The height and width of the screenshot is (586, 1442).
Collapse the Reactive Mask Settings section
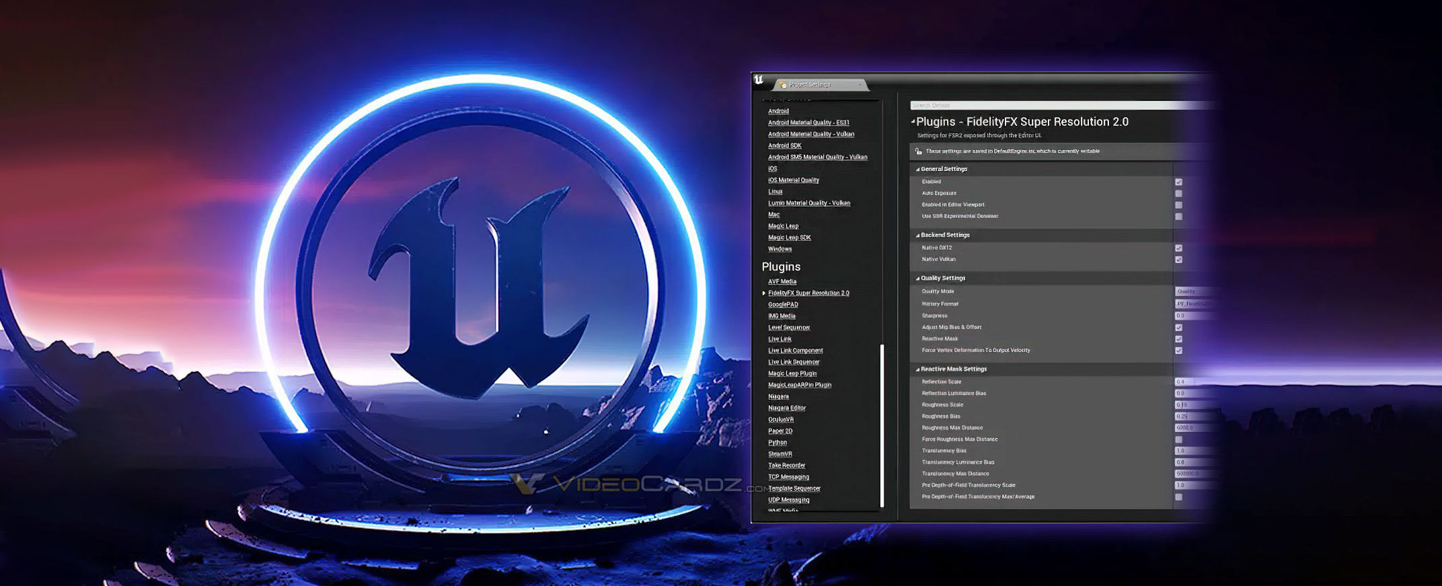point(917,369)
